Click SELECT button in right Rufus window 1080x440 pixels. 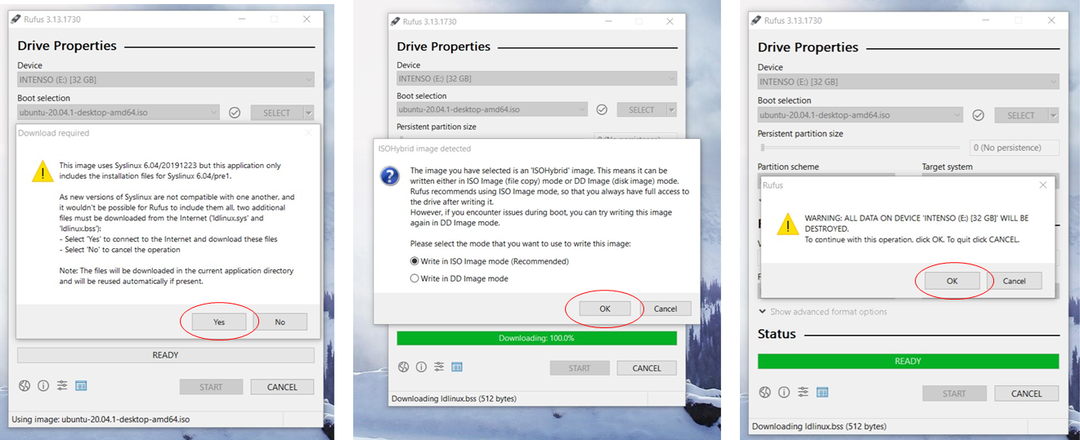point(1021,115)
